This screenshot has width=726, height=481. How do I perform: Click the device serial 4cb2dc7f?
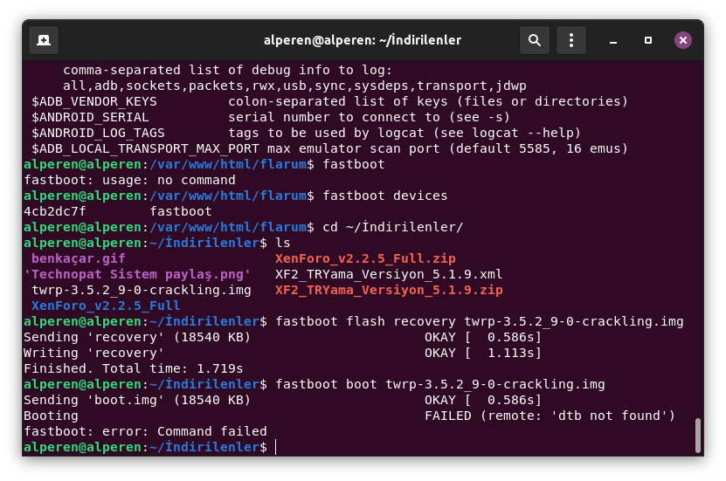(55, 211)
